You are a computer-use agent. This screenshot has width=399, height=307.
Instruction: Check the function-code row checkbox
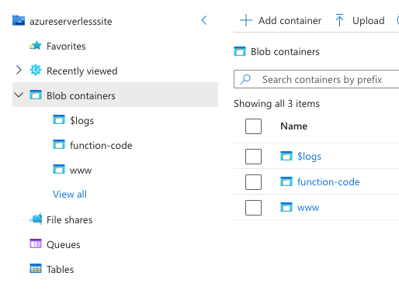click(253, 182)
